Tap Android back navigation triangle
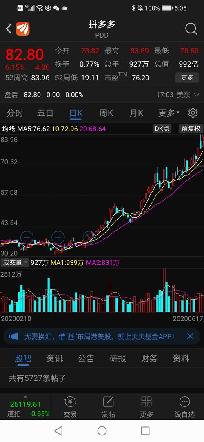204x442 pixels. click(58, 431)
